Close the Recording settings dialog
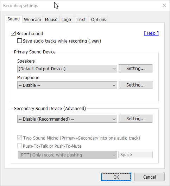Screen dimensions: 170x186 [164, 5]
